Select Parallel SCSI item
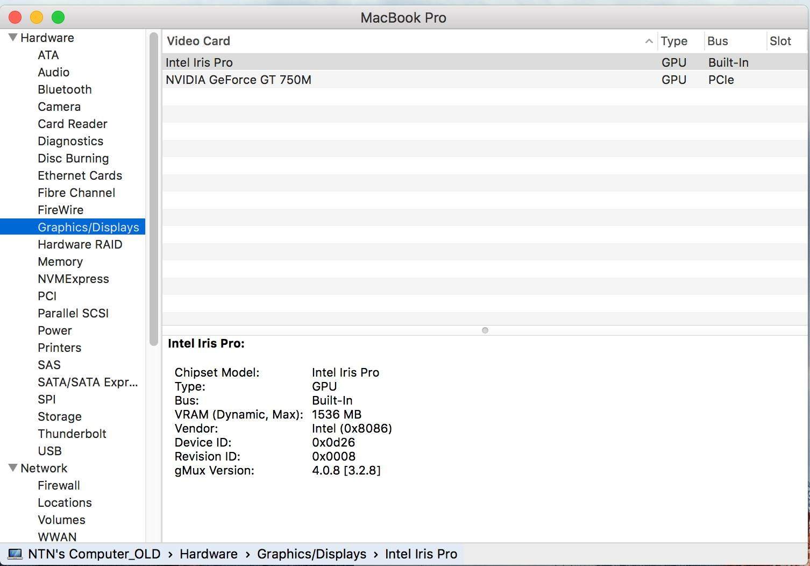Image resolution: width=810 pixels, height=566 pixels. tap(73, 313)
